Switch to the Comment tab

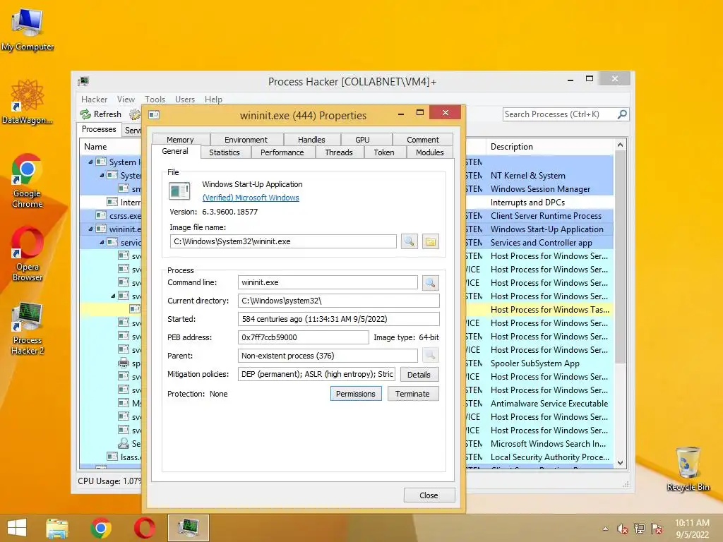(x=423, y=139)
